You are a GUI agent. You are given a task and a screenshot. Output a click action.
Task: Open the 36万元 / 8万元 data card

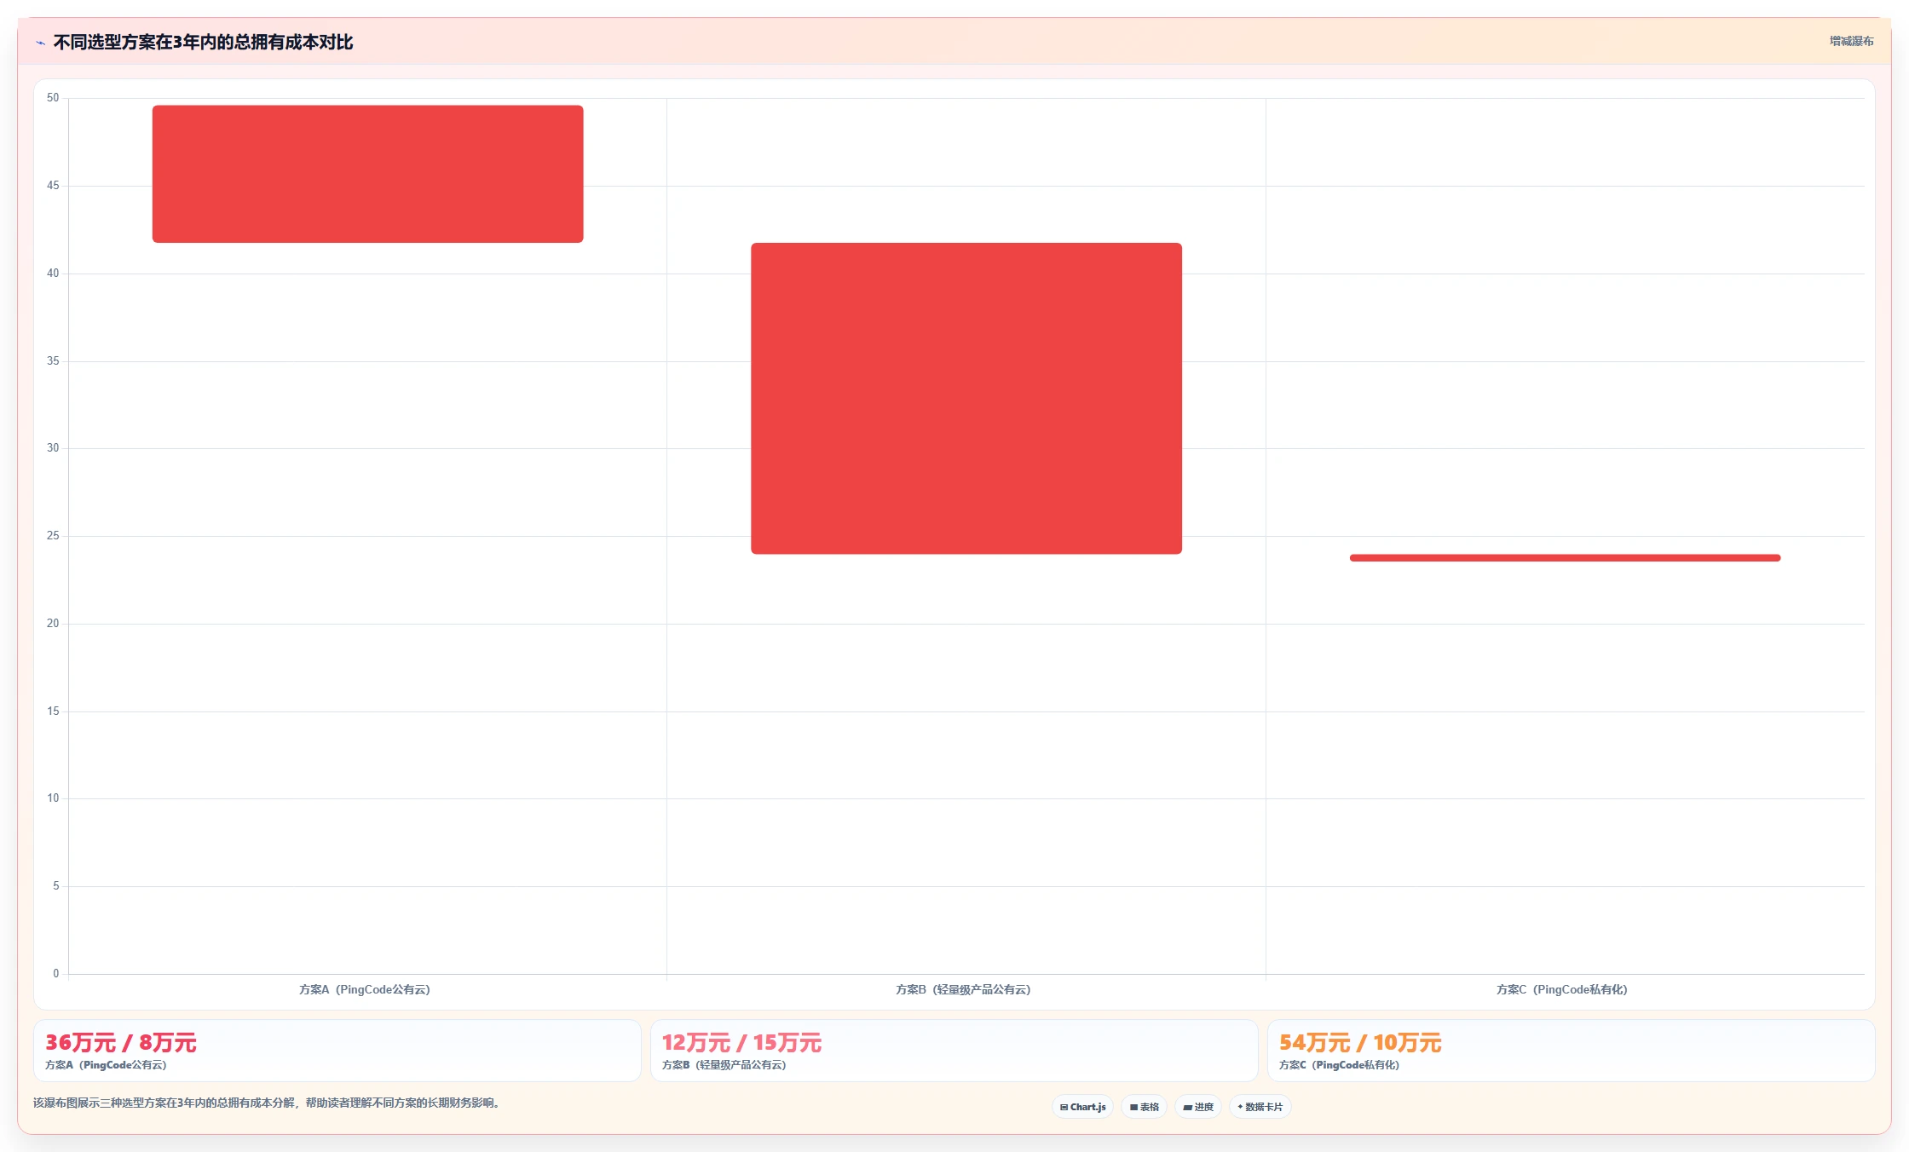click(337, 1051)
